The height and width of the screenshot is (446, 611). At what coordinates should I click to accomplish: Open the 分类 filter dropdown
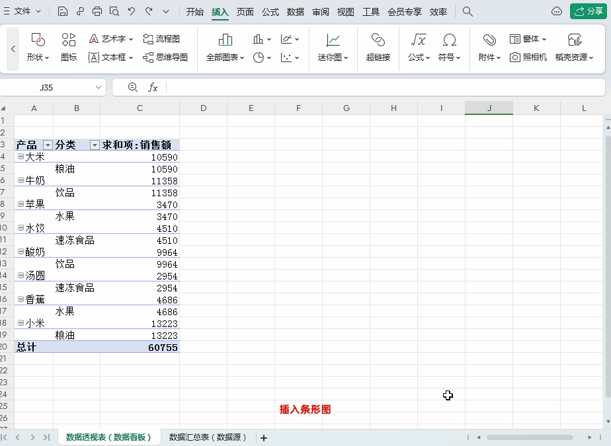[x=95, y=145]
